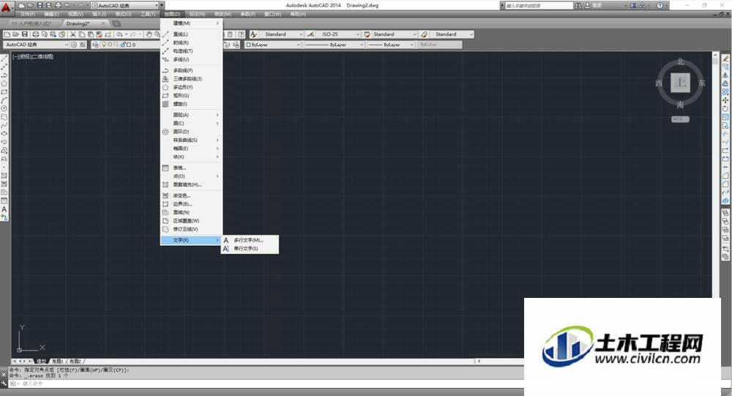Viewport: 732px width, 396px height.
Task: Switch to the 布局2 layout tab
Action: tap(75, 362)
